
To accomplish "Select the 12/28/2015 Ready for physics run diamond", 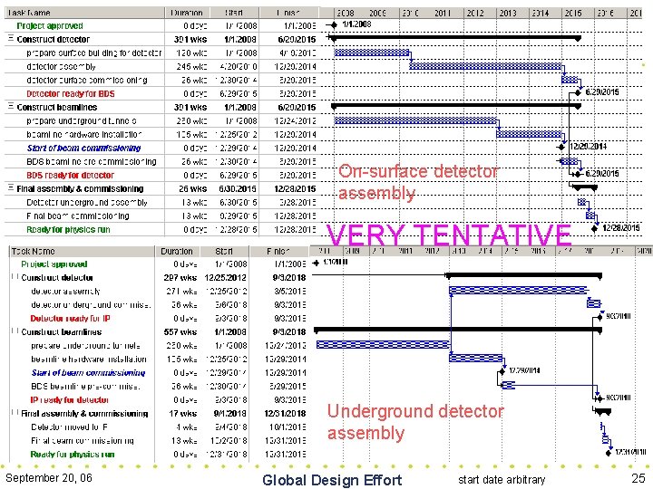I will point(595,229).
